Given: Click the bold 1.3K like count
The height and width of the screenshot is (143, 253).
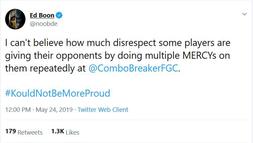Looking at the screenshot, I should coord(57,132).
